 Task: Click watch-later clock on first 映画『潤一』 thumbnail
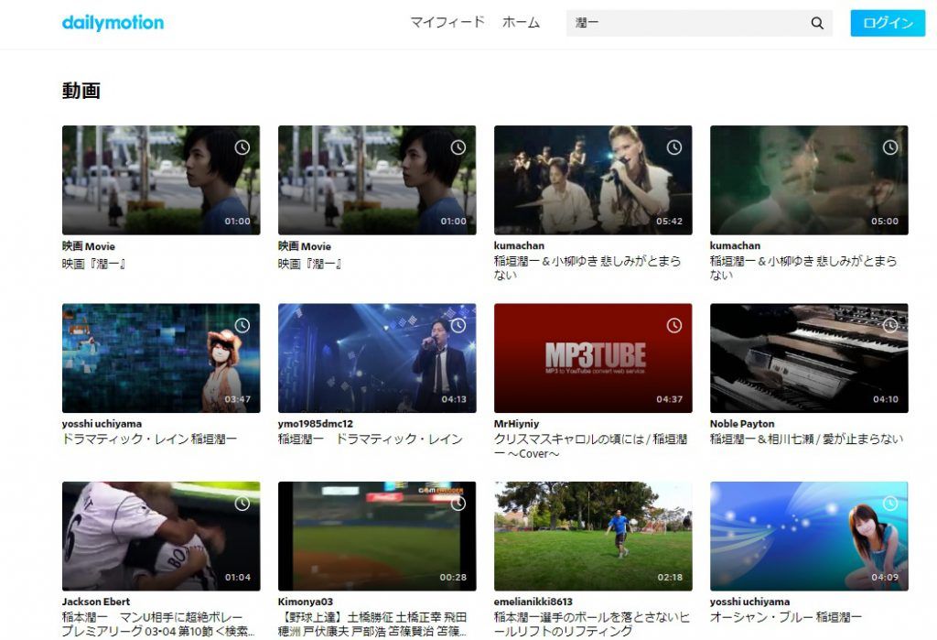[242, 147]
